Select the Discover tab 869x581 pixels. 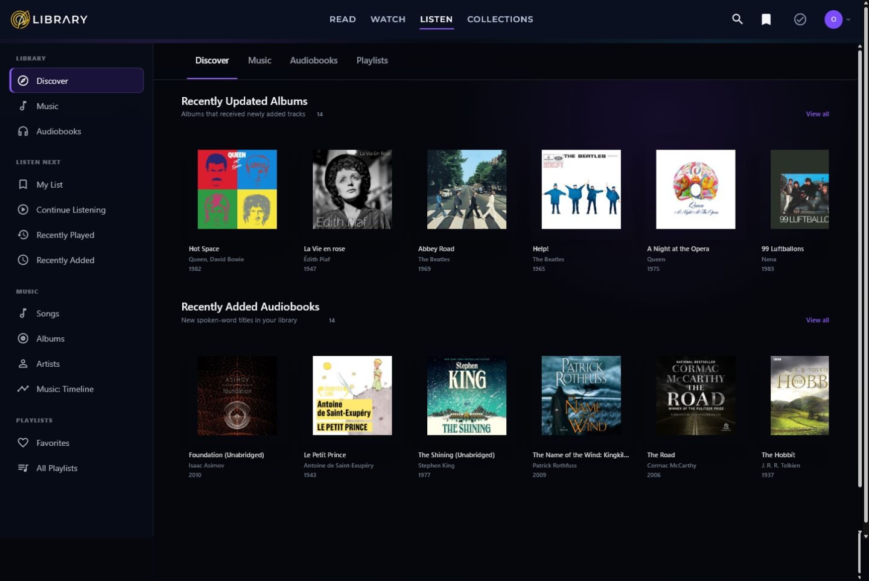click(212, 60)
